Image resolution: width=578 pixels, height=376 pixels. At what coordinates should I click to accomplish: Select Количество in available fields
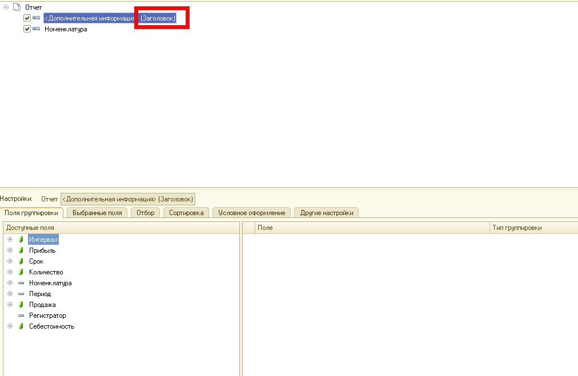[46, 272]
